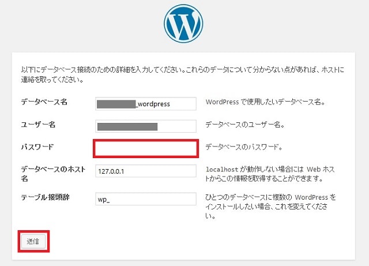Click the ユーザー名 label

(x=38, y=125)
